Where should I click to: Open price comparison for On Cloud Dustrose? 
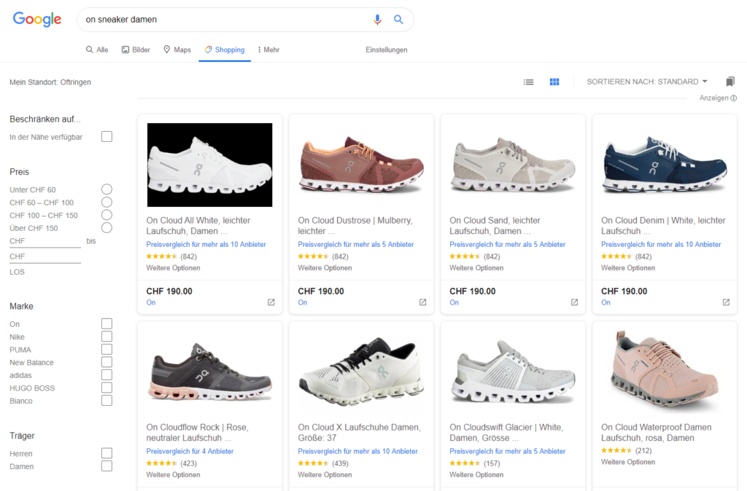356,245
